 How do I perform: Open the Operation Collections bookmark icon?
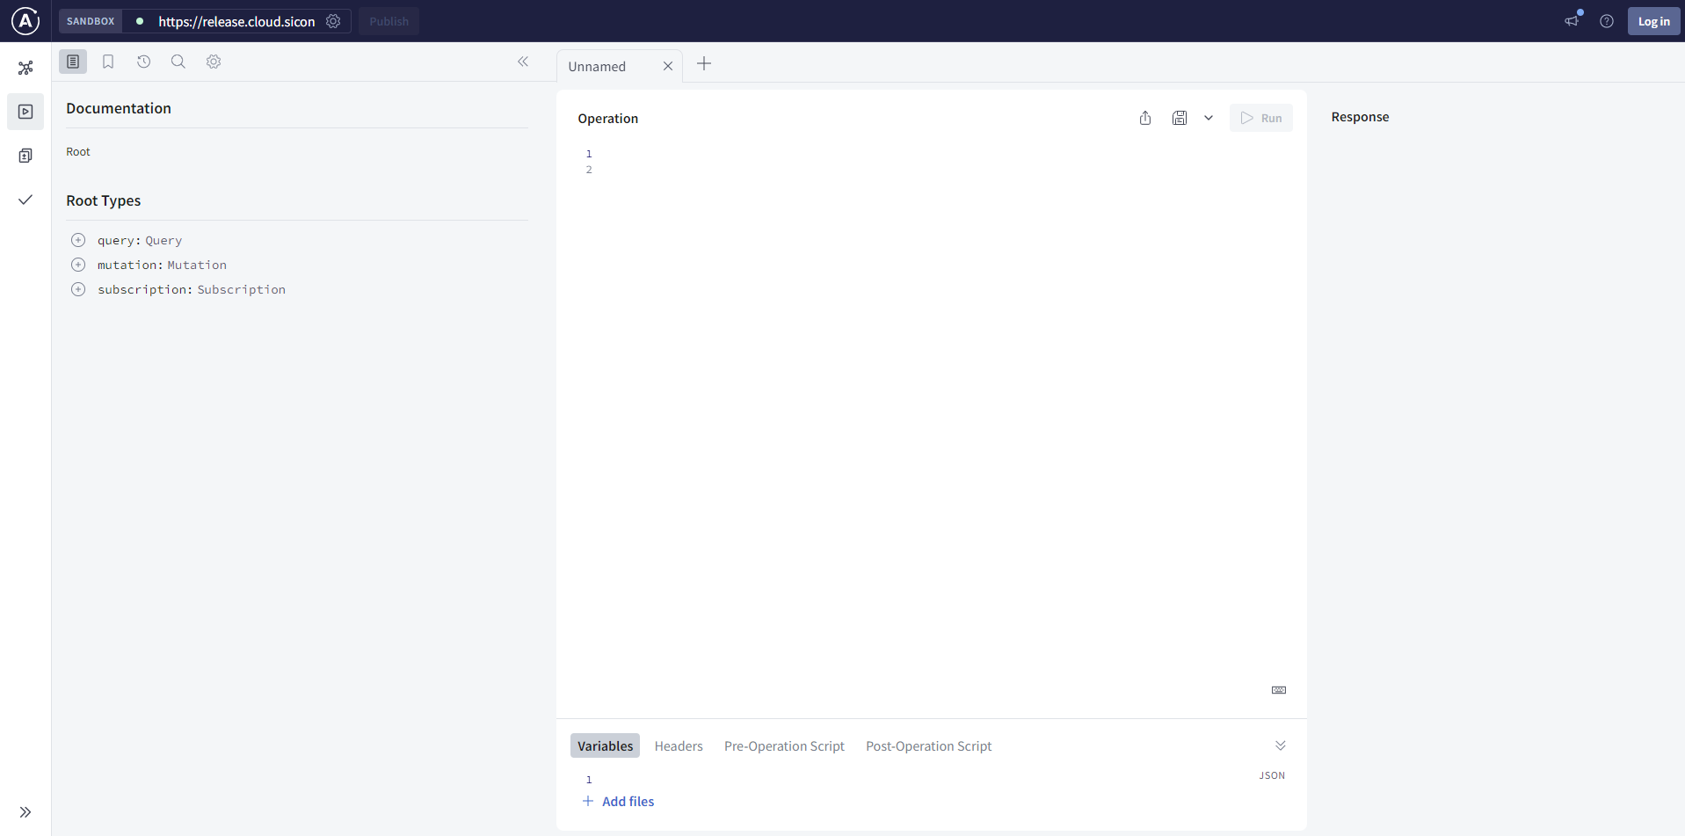click(108, 62)
